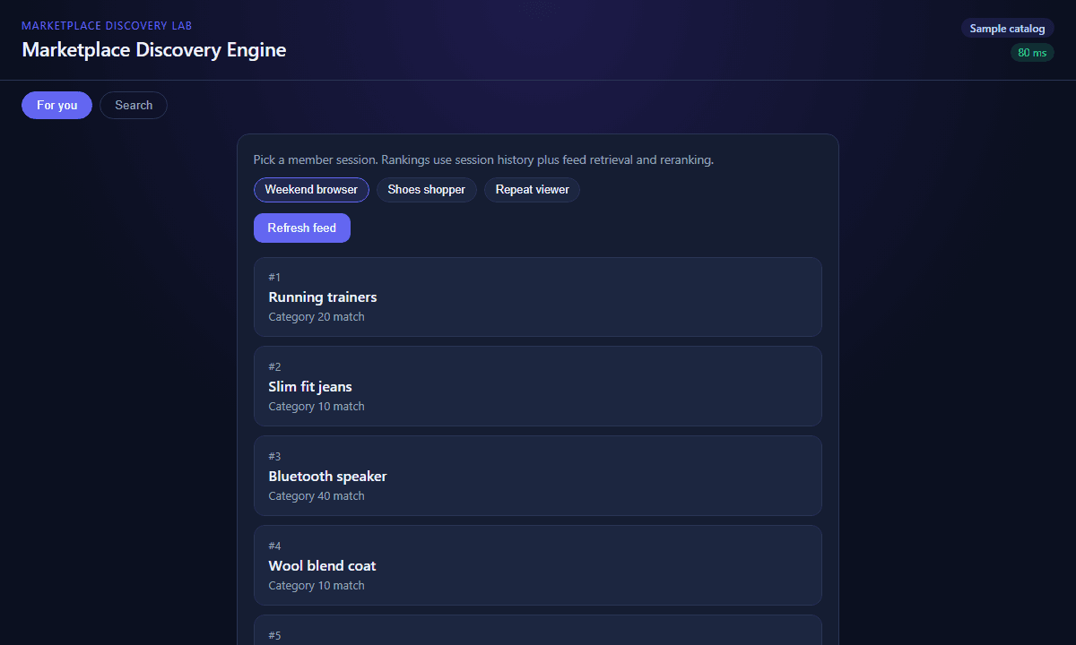The height and width of the screenshot is (645, 1076).
Task: Click the MARKETPLACE DISCOVERY LAB heading
Action: coord(107,26)
